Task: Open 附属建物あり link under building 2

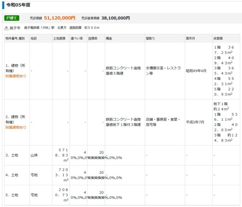Action: click(x=16, y=127)
